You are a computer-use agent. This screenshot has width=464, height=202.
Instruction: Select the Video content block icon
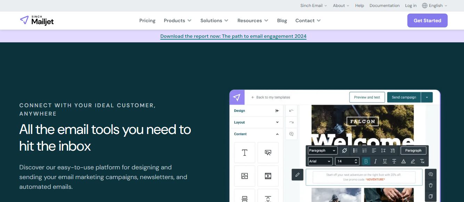[268, 176]
